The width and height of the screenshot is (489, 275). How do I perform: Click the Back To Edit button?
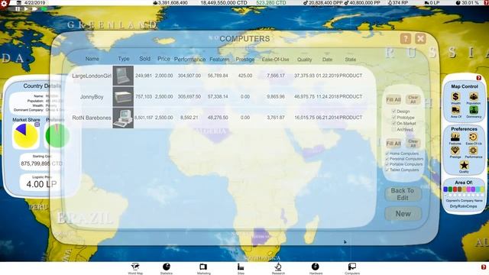(x=403, y=194)
